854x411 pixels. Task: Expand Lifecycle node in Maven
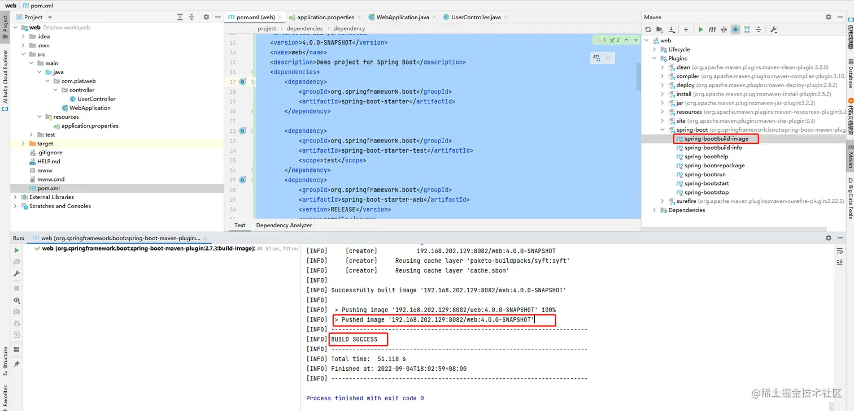655,49
